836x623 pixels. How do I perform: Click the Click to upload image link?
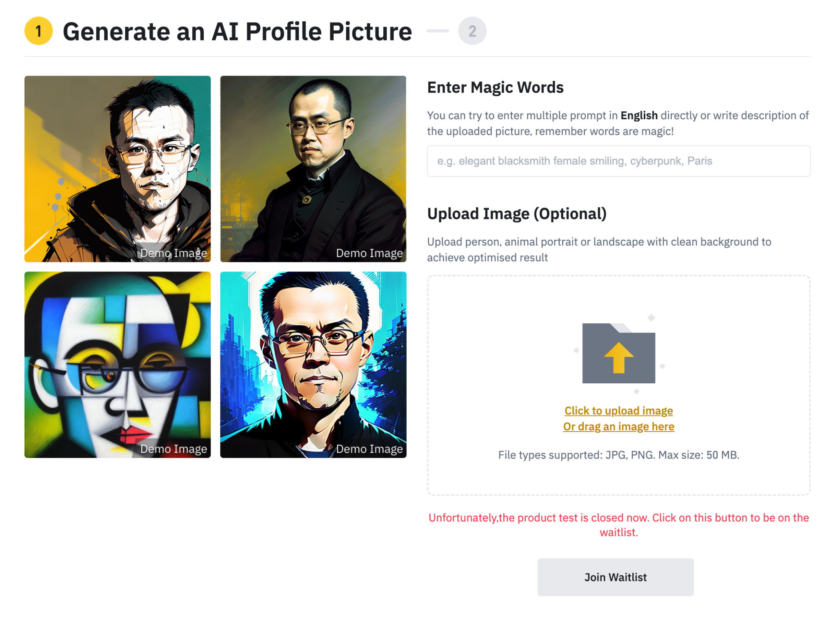(618, 411)
